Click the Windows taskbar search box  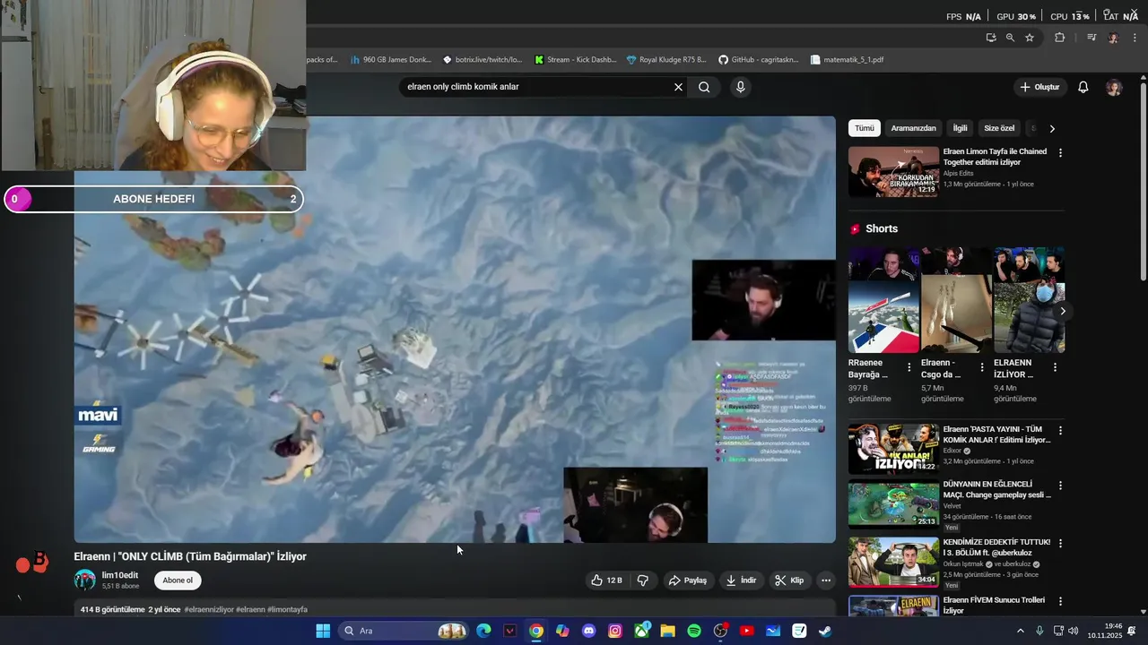point(404,631)
